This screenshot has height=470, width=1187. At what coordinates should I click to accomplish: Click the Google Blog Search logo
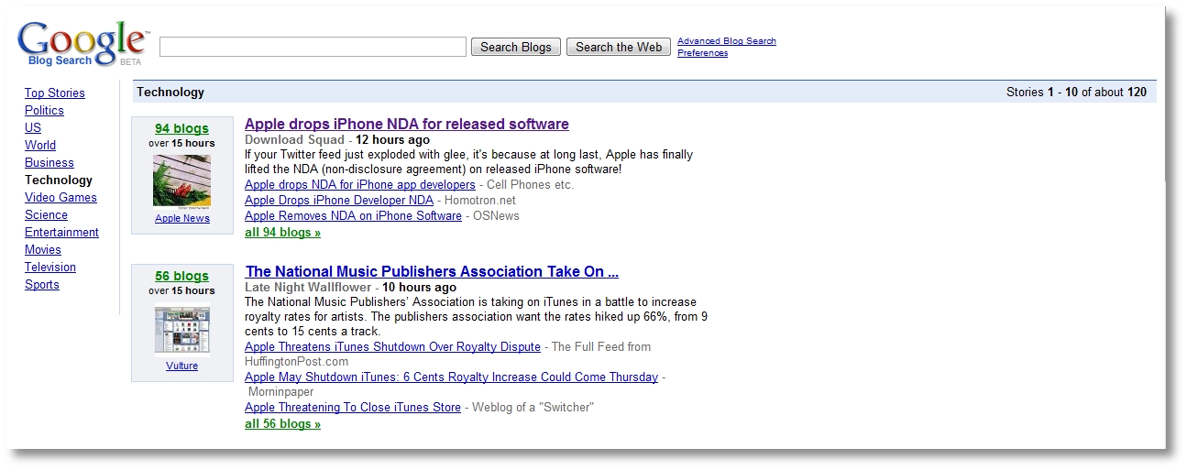point(83,43)
